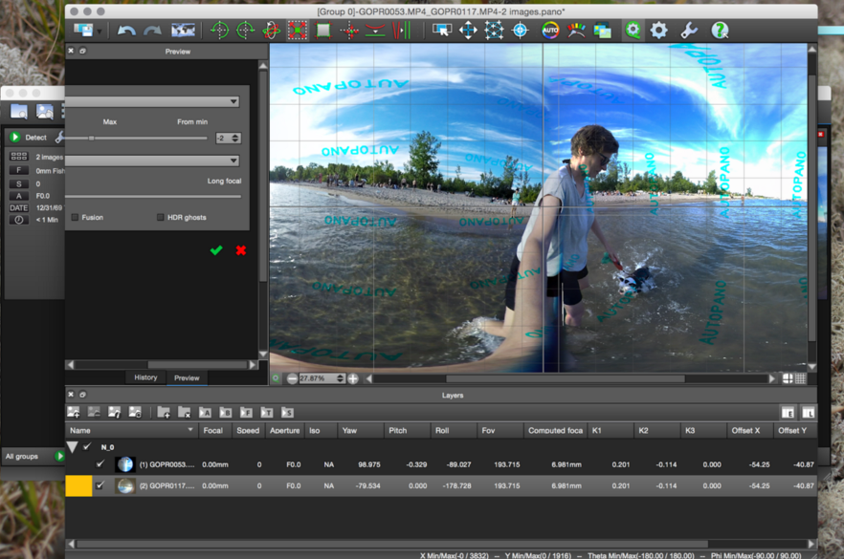Toggle the green preview magnifier icon

(x=633, y=31)
